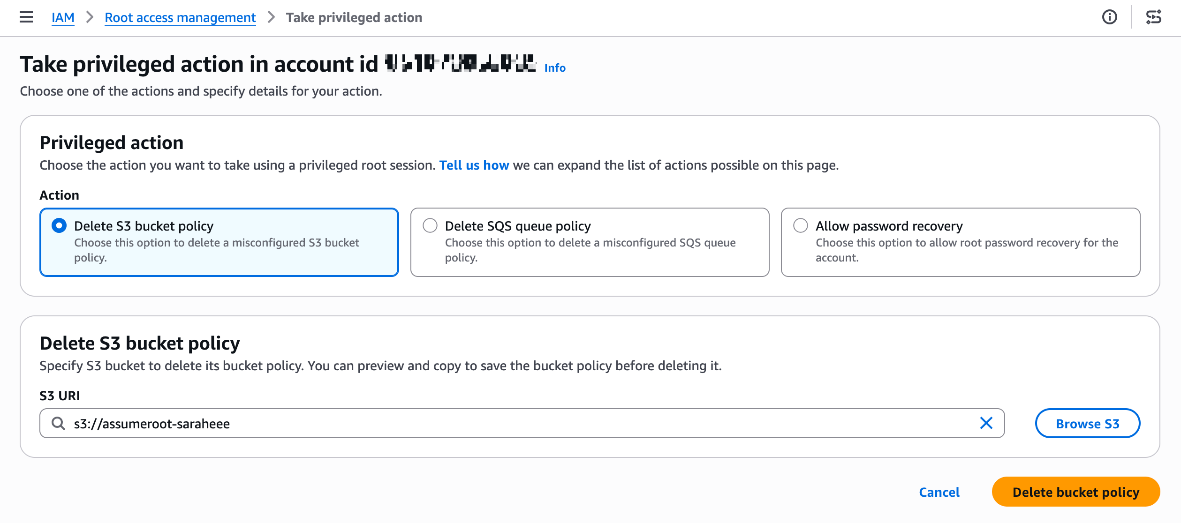Cancel the privileged action
This screenshot has width=1181, height=523.
(x=939, y=492)
